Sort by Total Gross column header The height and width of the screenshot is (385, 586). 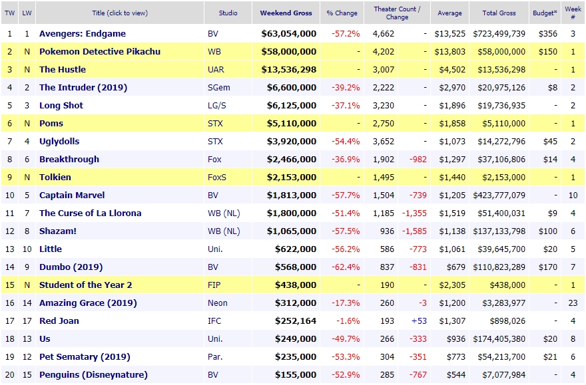[499, 13]
